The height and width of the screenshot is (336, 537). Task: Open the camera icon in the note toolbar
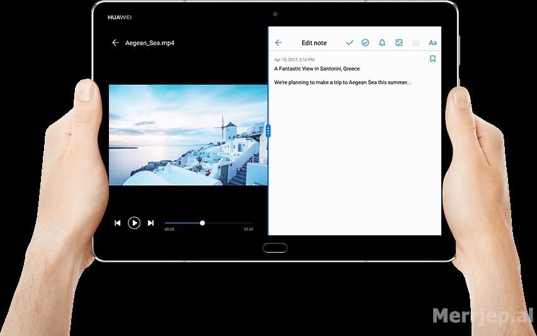pos(415,43)
